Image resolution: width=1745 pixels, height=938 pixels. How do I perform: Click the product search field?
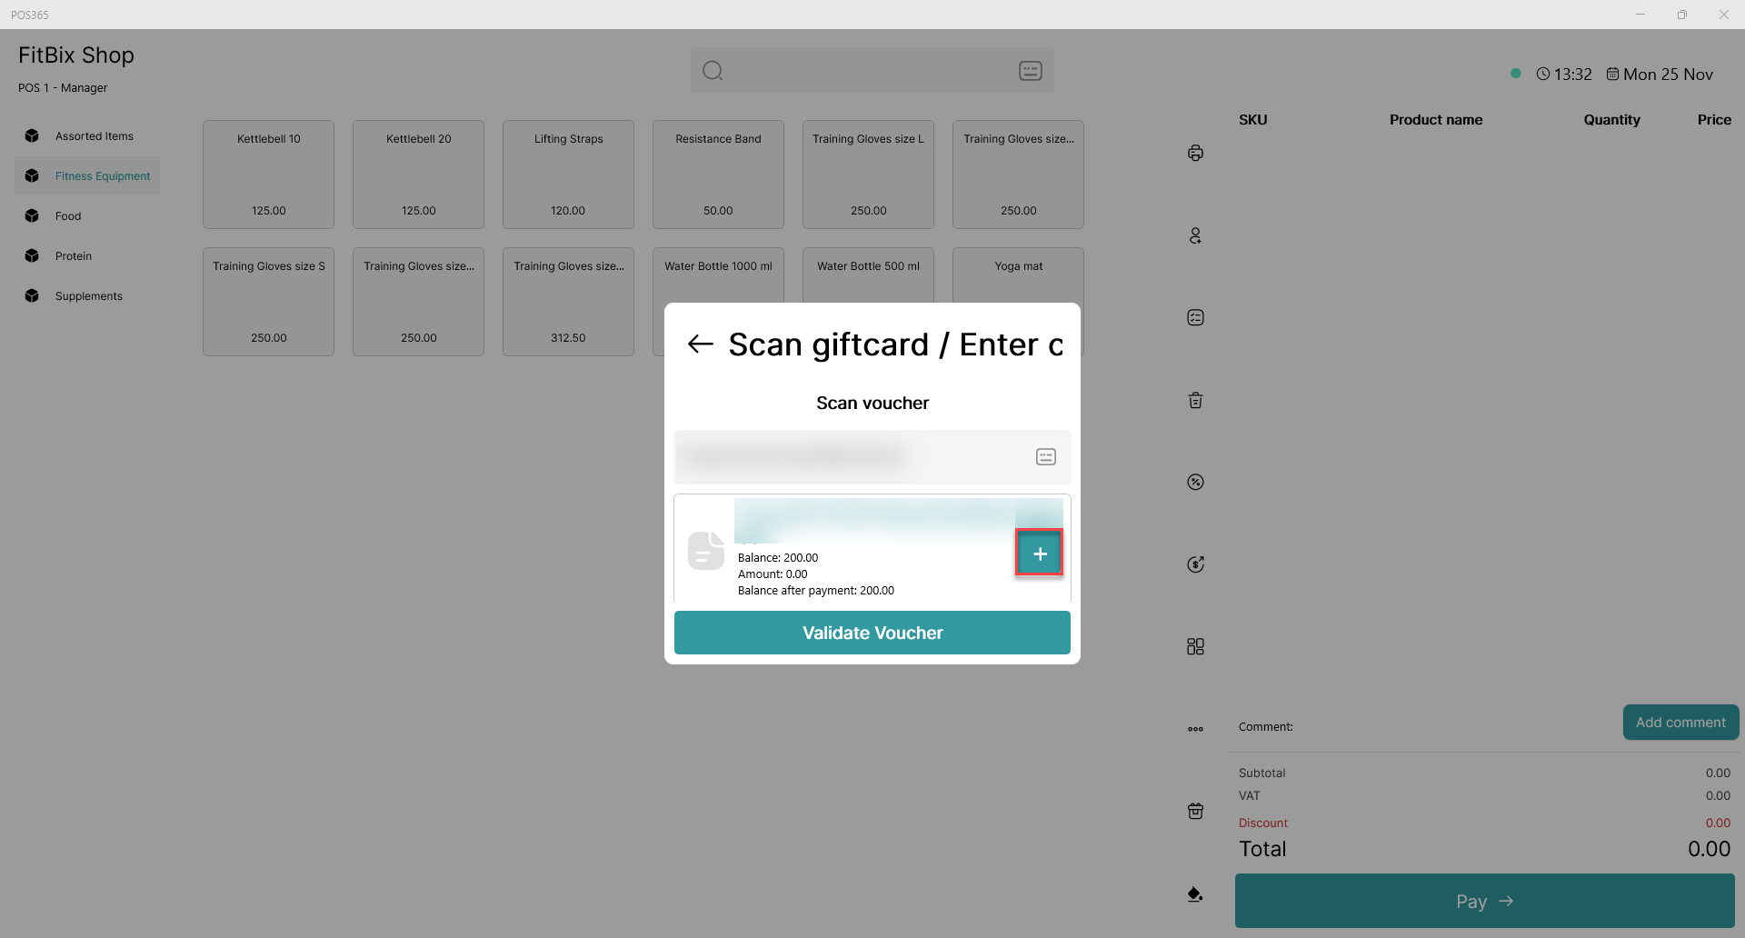[x=872, y=70]
